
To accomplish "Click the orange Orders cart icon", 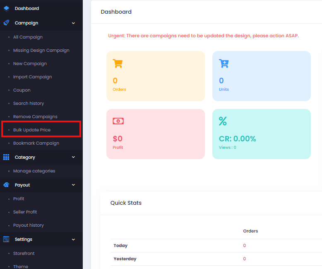I will [x=118, y=63].
